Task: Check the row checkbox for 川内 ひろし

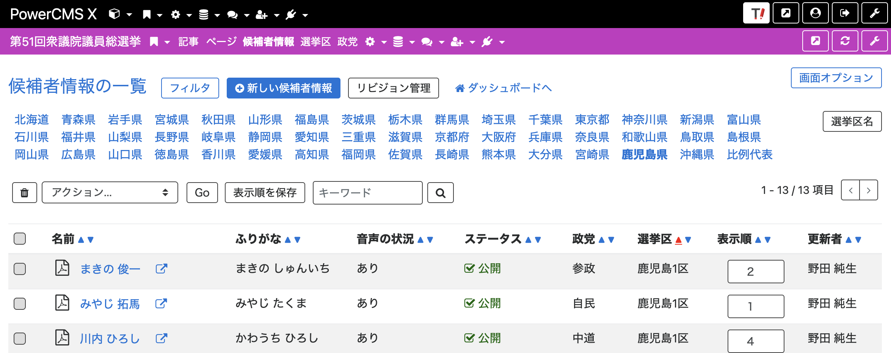Action: coord(20,338)
